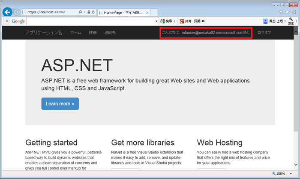Open the browser Home icon
This screenshot has height=179, width=300.
tap(281, 12)
